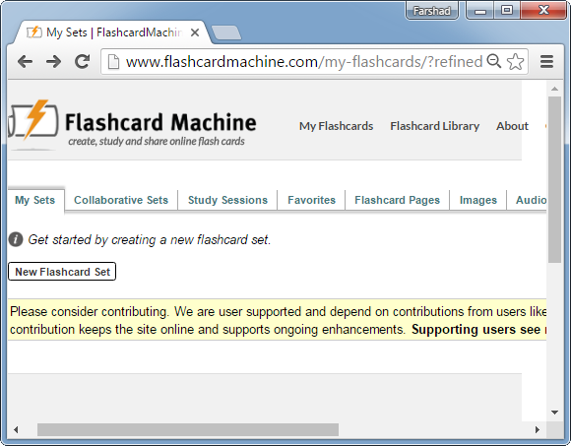571x446 pixels.
Task: Click the New Flashcard Set button
Action: click(62, 272)
